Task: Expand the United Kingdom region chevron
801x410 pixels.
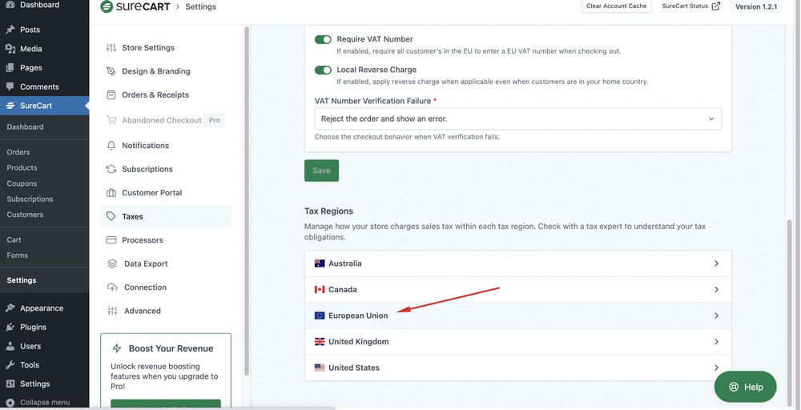Action: tap(716, 342)
